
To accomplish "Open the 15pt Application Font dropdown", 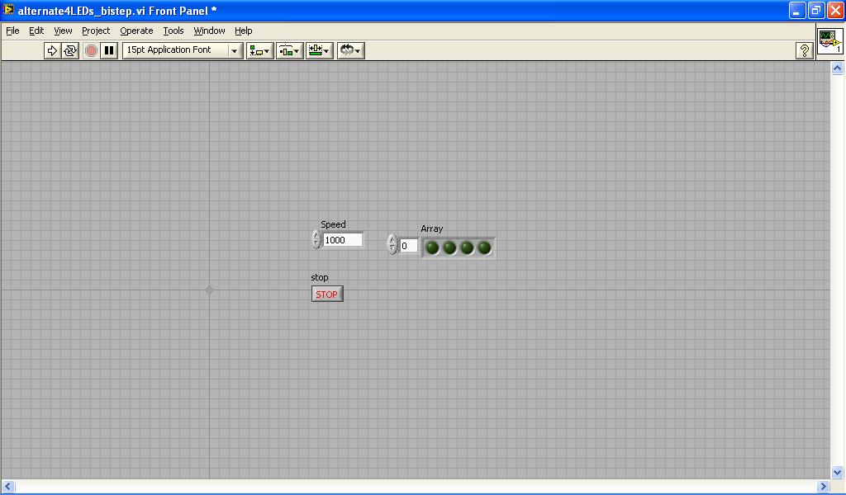I will (183, 50).
